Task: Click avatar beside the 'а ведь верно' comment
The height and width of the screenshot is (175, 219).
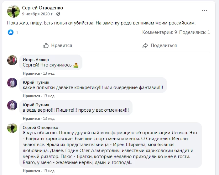Action: 12,105
